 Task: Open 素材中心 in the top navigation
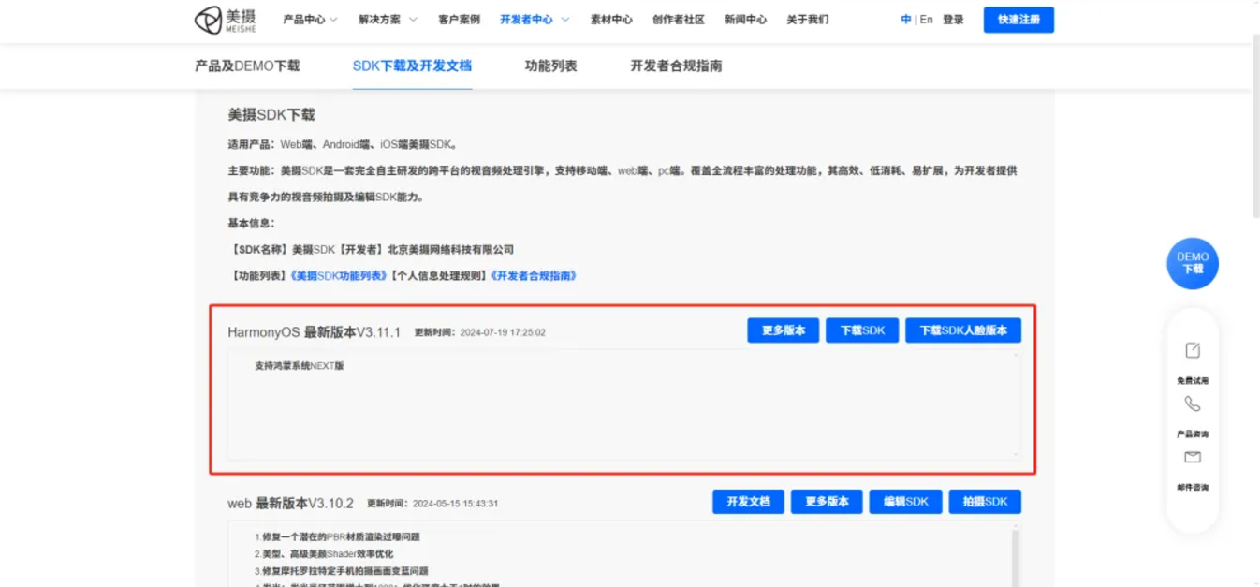click(611, 20)
